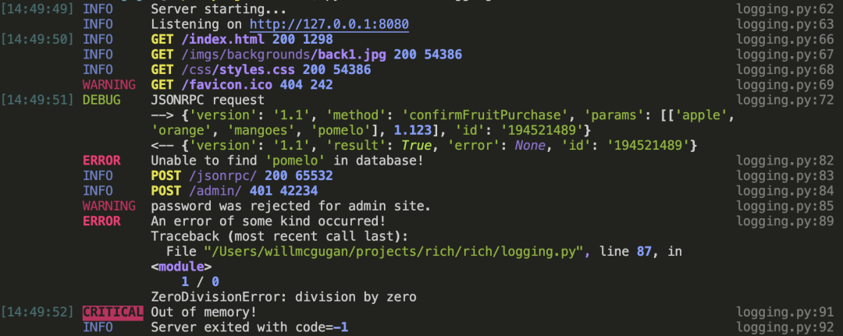This screenshot has height=336, width=843.
Task: Click 'Unable to find 'pomelo' in database!' message
Action: pyautogui.click(x=287, y=161)
